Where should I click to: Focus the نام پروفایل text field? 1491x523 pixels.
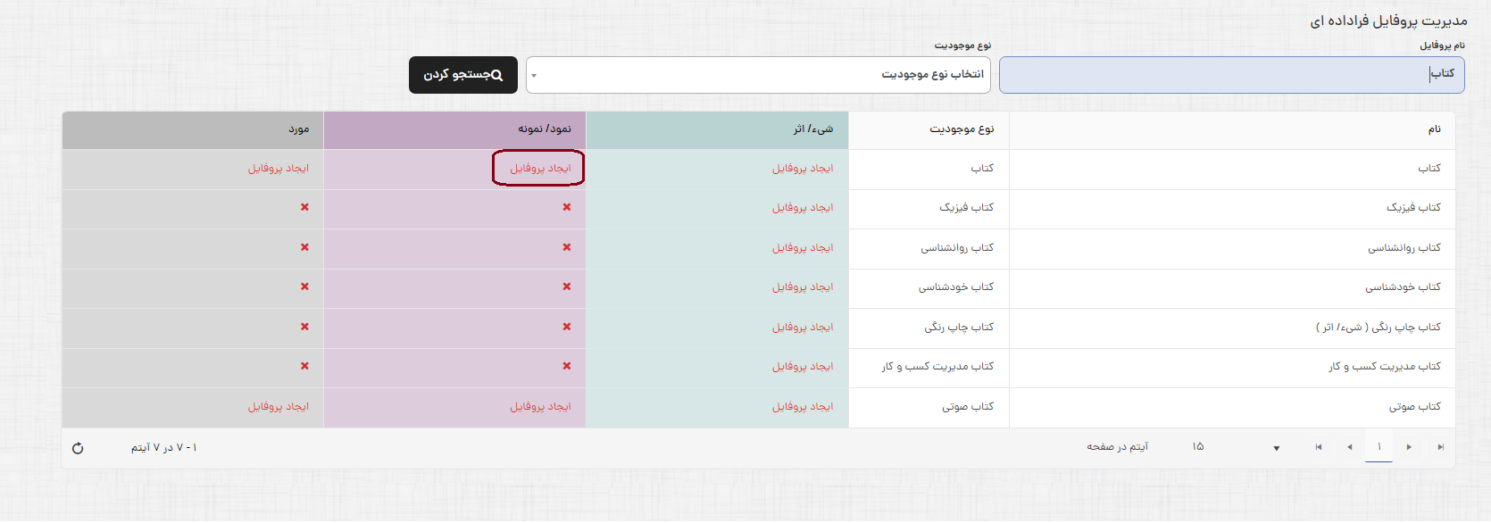tap(1230, 75)
